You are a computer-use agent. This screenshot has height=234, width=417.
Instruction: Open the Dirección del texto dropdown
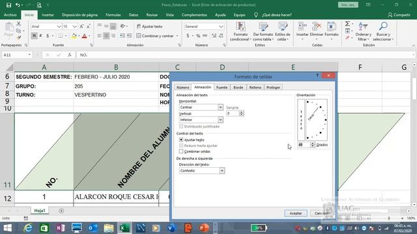coord(222,170)
